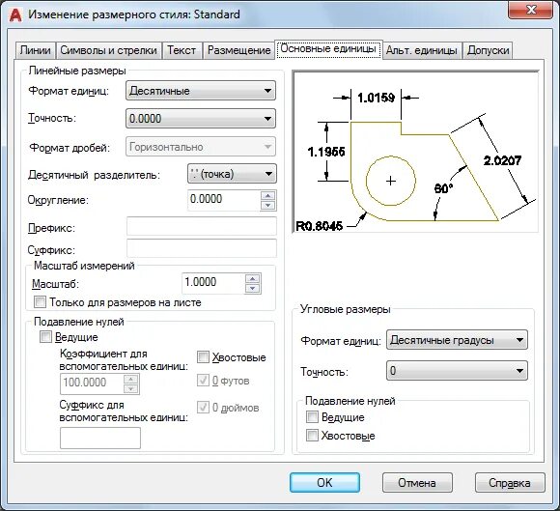560x511 pixels.
Task: Switch to the Линии tab
Action: tap(36, 50)
